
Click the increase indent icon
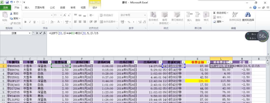[95, 22]
